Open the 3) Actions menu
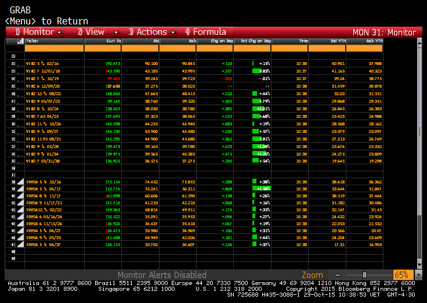Screen dimensions: 427x303 click(148, 32)
